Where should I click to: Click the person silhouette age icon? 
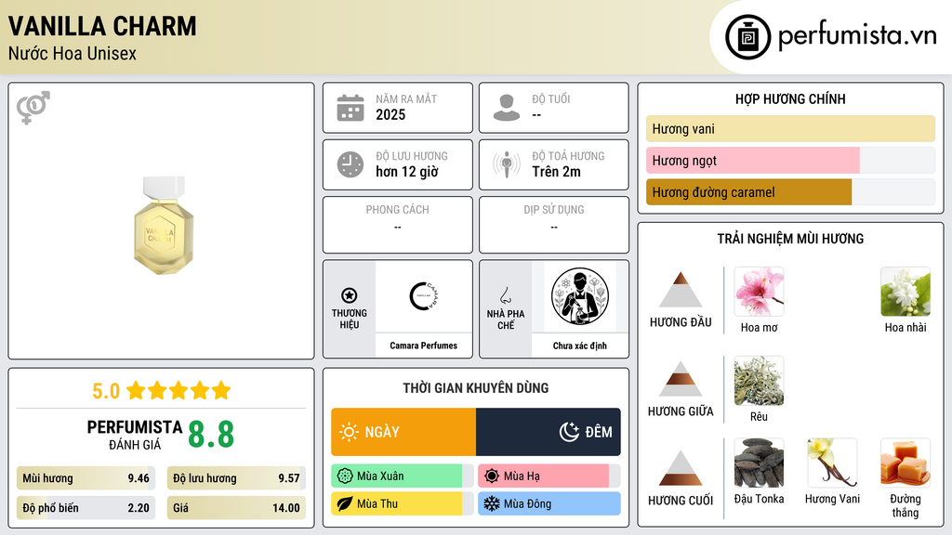click(507, 108)
